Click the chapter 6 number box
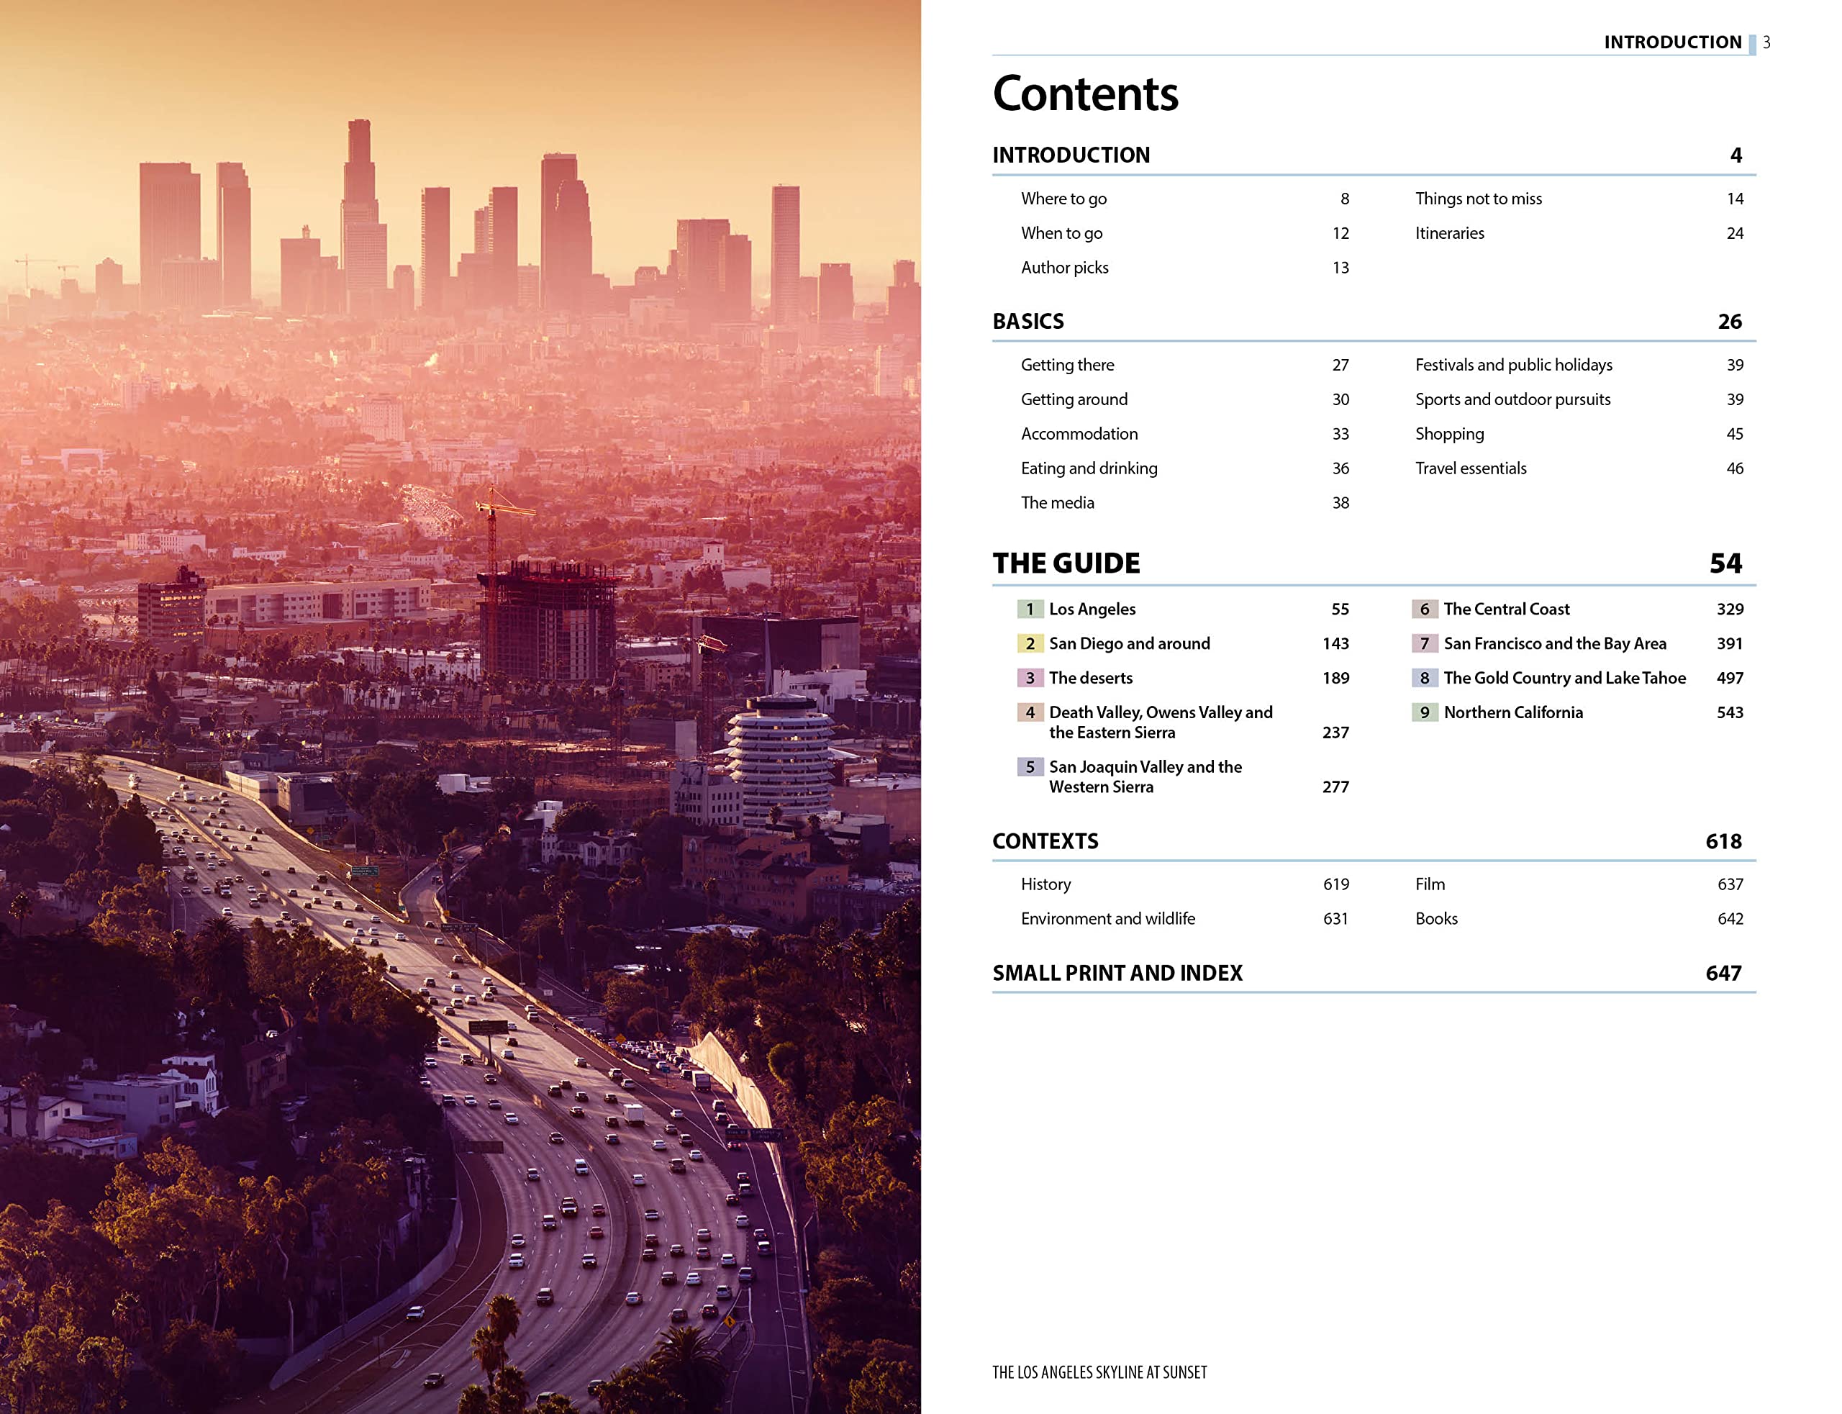The width and height of the screenshot is (1842, 1414). pos(1424,609)
